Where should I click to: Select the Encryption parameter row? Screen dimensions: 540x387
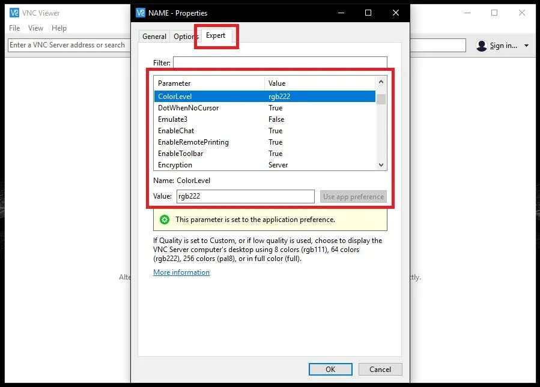click(264, 164)
